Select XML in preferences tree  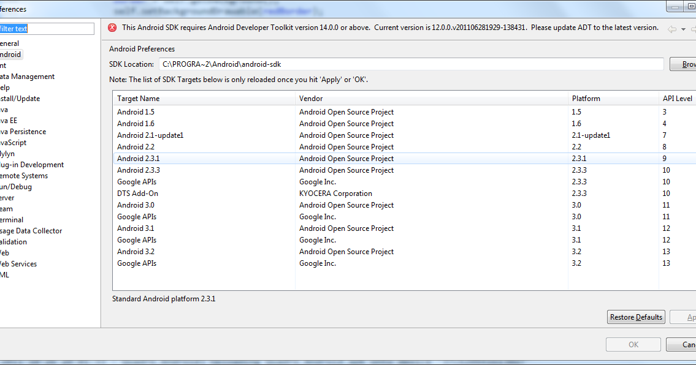4,275
